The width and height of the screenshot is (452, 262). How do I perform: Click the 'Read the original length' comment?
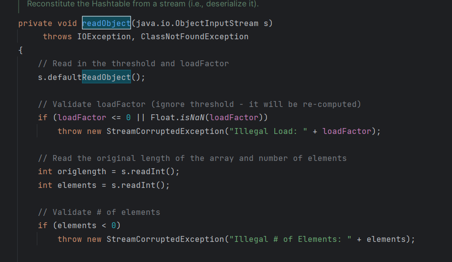pyautogui.click(x=192, y=158)
